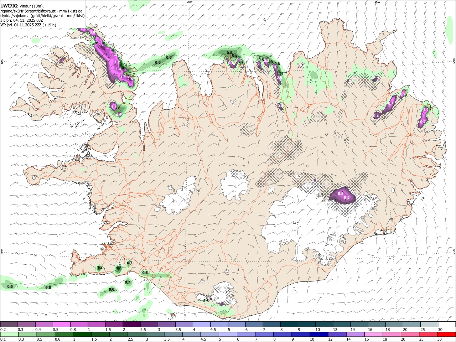Screen dimensions: 456x342
Task: Click the upper-scale swatch starting at 0.8
Action: click(79, 324)
